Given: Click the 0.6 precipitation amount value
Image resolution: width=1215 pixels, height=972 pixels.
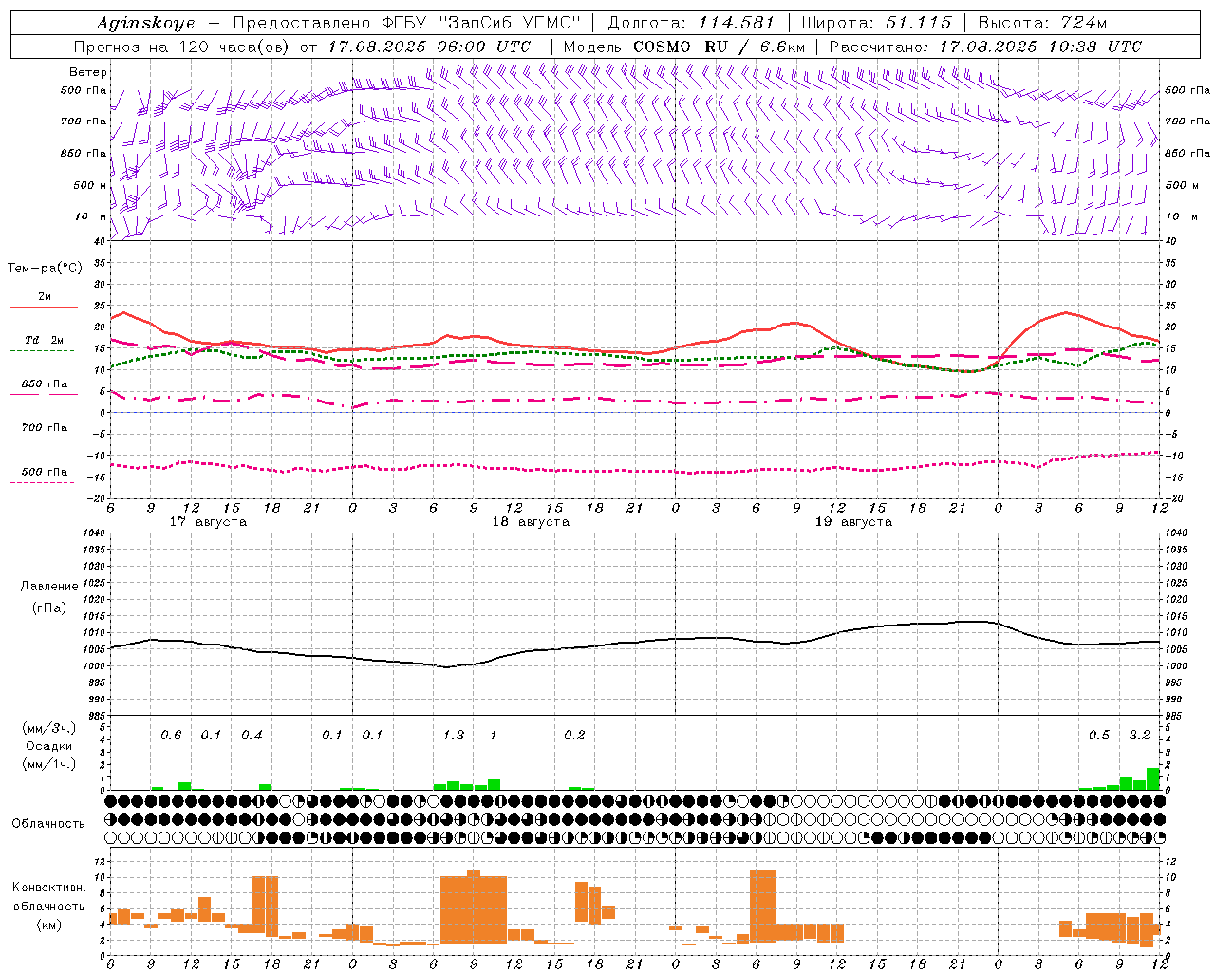Looking at the screenshot, I should click(171, 736).
